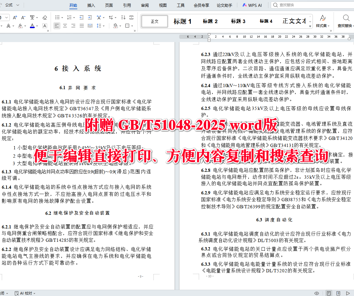
Task: Expand styles gallery more arrow
Action: [x=310, y=26]
